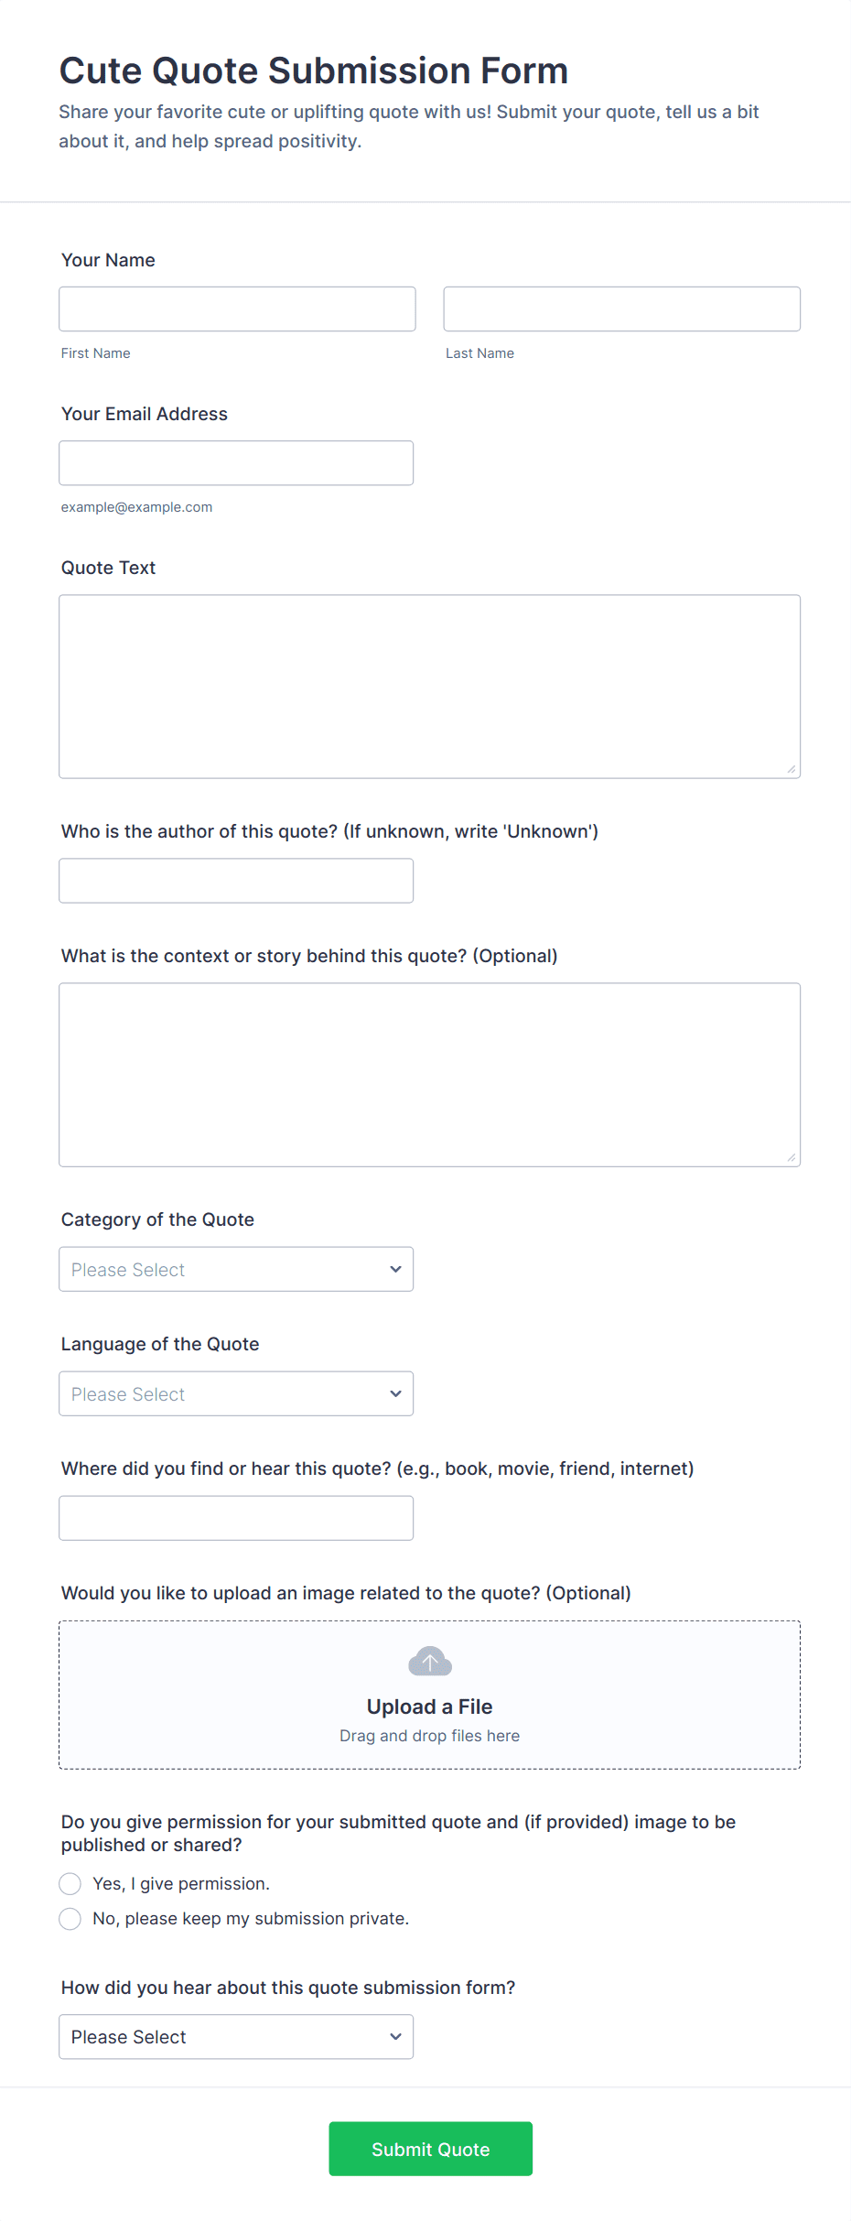The image size is (851, 2221).
Task: Select 'Yes, I give permission' radio button
Action: 70,1883
